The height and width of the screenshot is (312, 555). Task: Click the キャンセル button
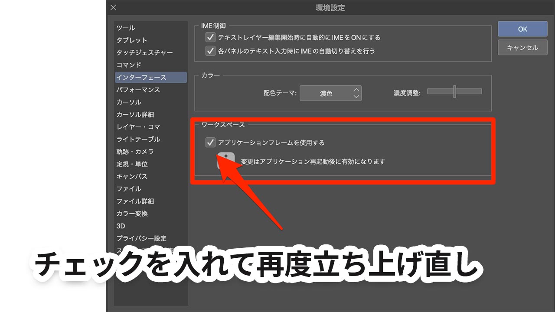[522, 48]
